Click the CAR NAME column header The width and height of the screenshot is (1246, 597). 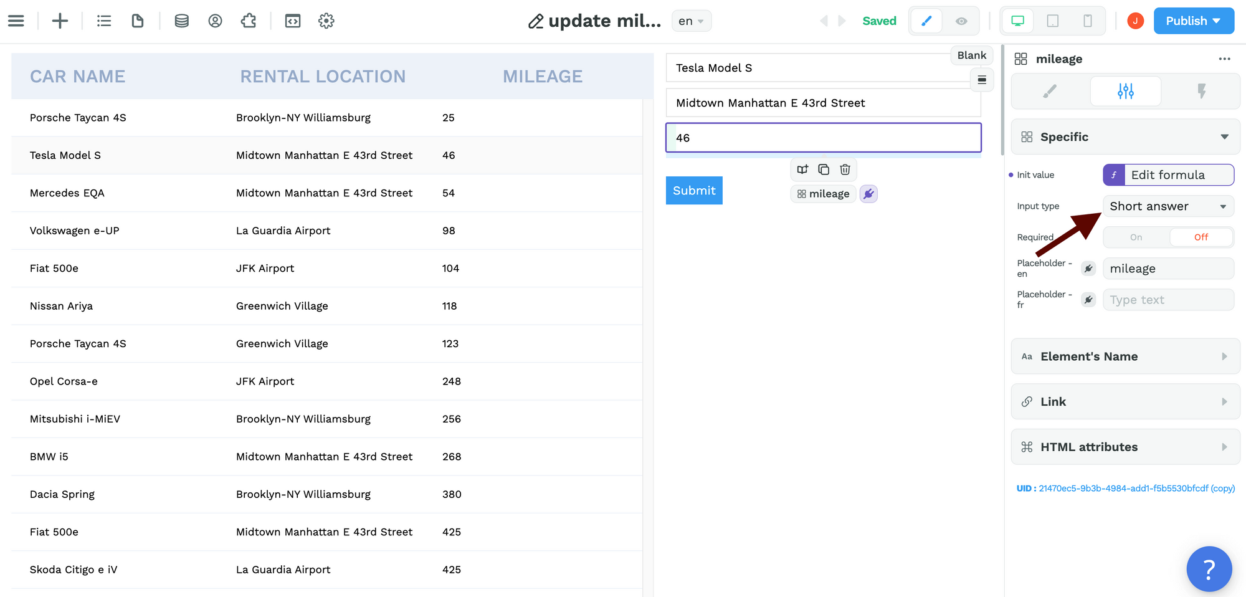[77, 76]
